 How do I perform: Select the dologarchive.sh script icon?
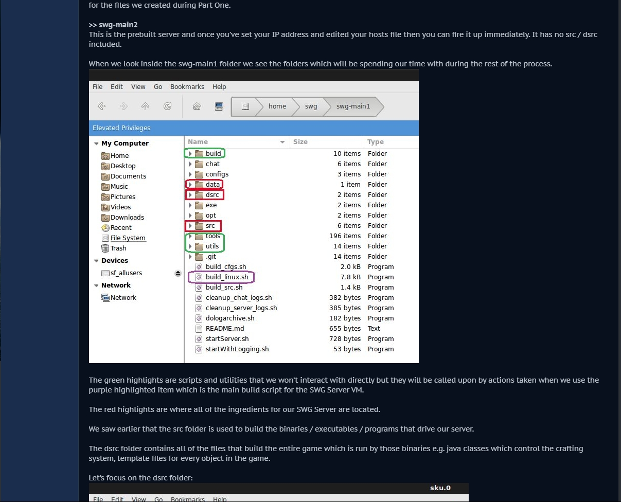pos(199,318)
